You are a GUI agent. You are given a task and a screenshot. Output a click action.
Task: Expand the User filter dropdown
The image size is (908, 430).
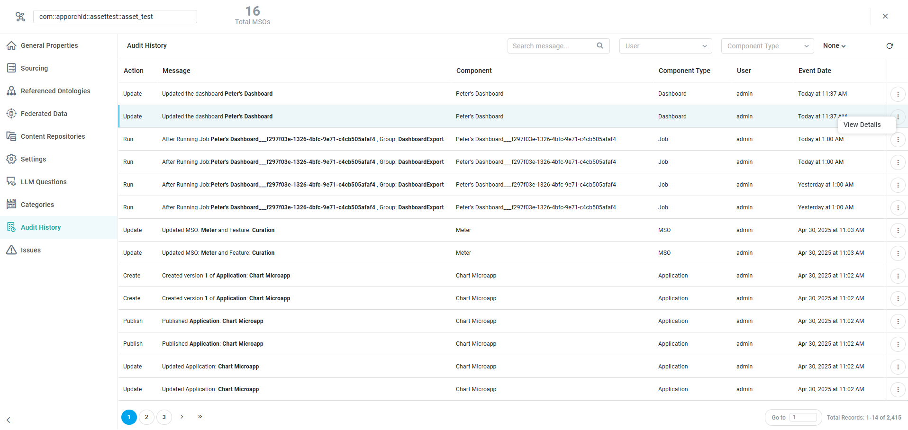(x=665, y=46)
